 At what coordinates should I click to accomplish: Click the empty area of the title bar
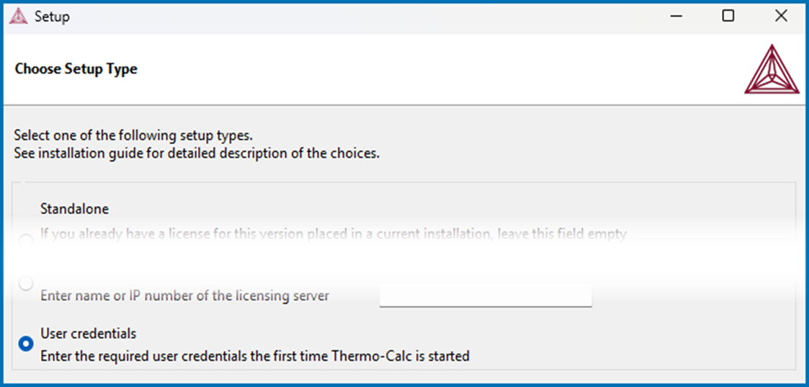[361, 17]
